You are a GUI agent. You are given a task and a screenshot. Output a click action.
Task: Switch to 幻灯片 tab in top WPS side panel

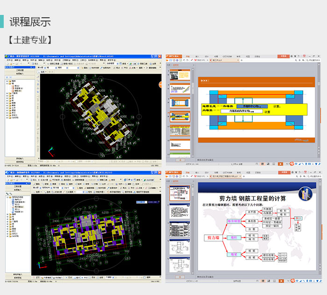[x=176, y=65]
